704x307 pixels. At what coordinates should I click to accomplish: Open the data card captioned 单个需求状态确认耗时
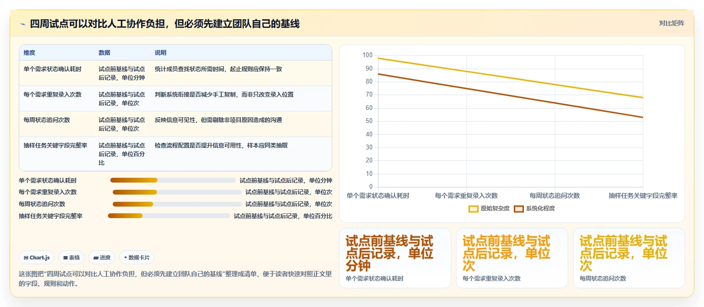tap(395, 258)
